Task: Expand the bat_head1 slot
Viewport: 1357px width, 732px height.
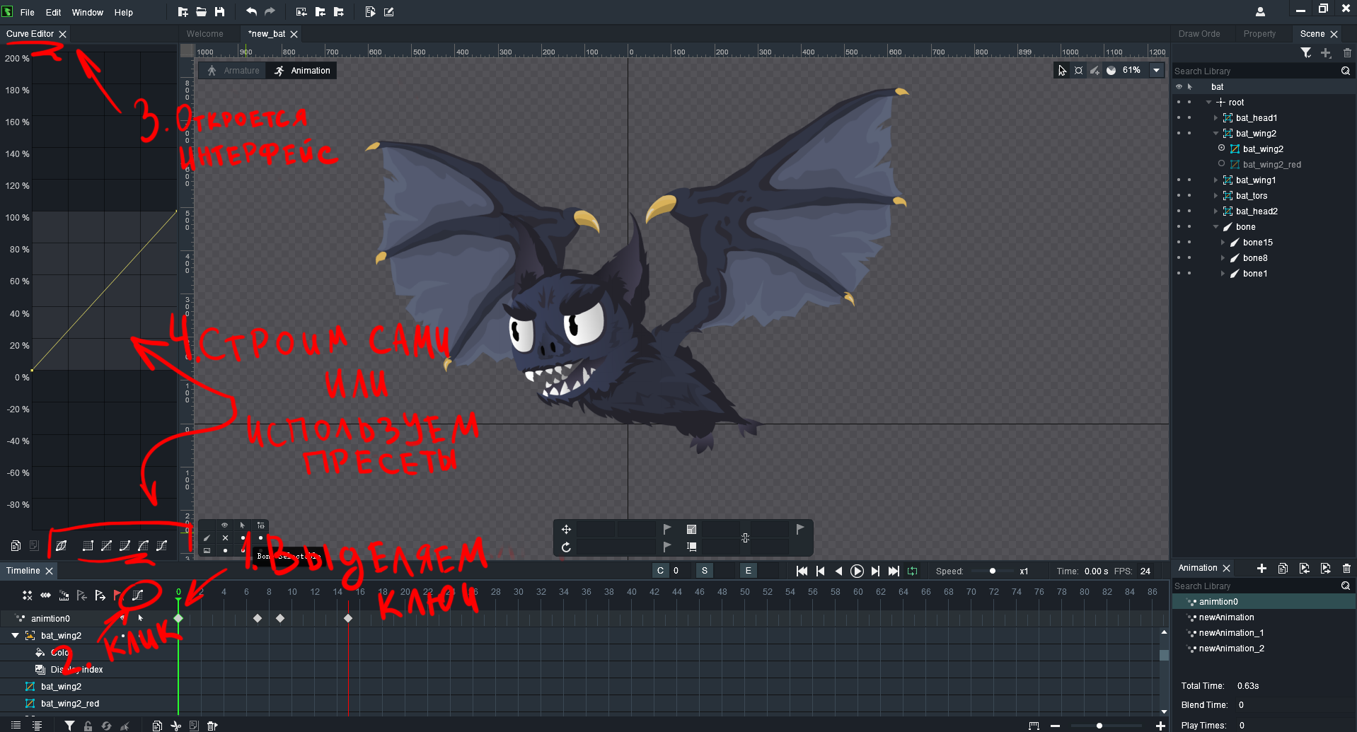Action: [1215, 118]
